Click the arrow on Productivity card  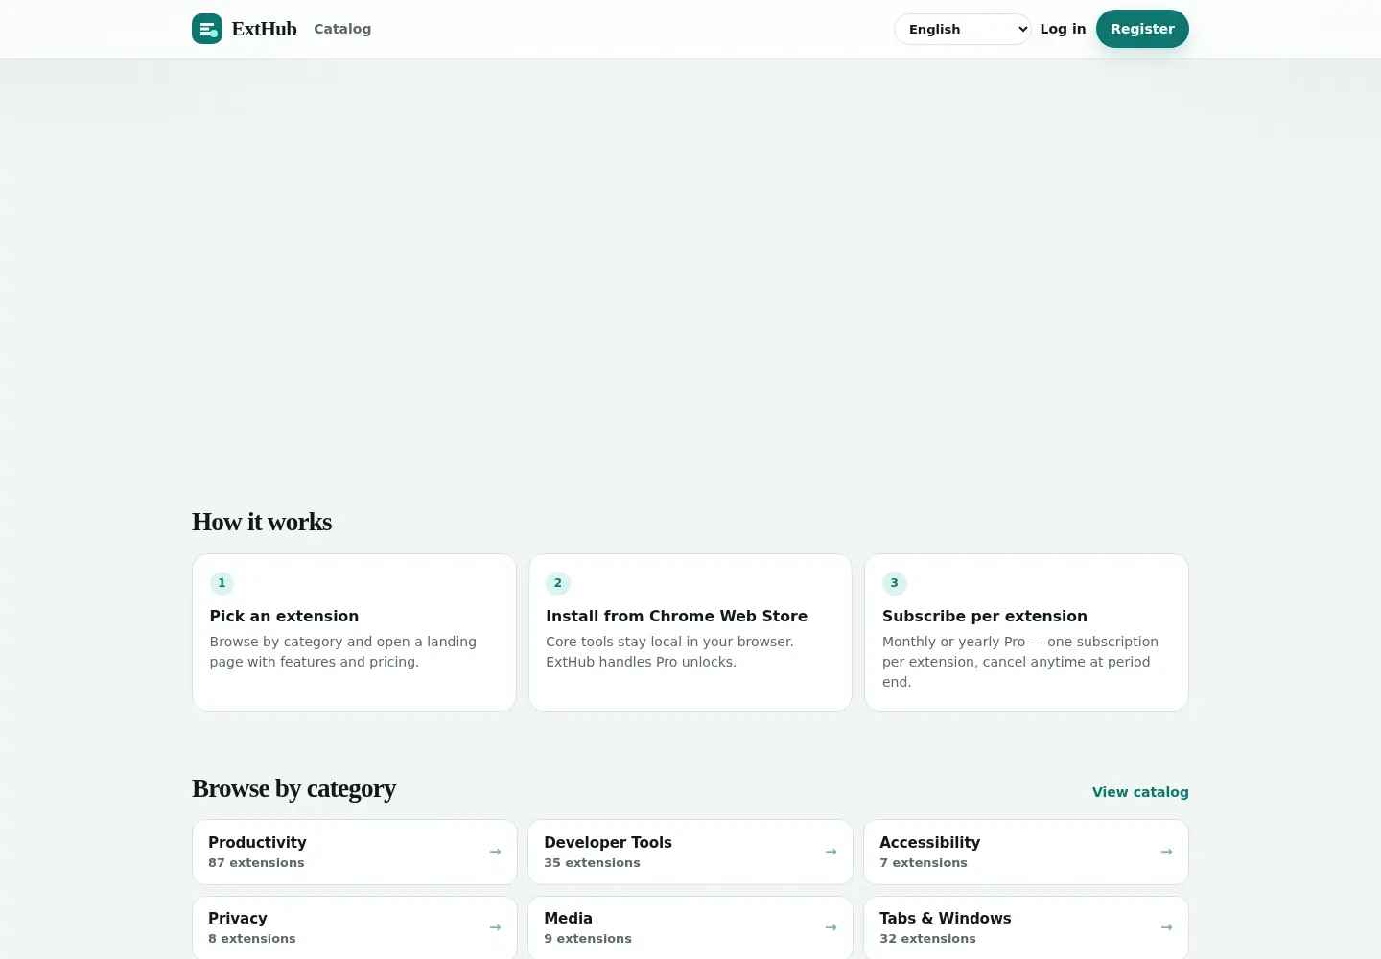click(495, 852)
